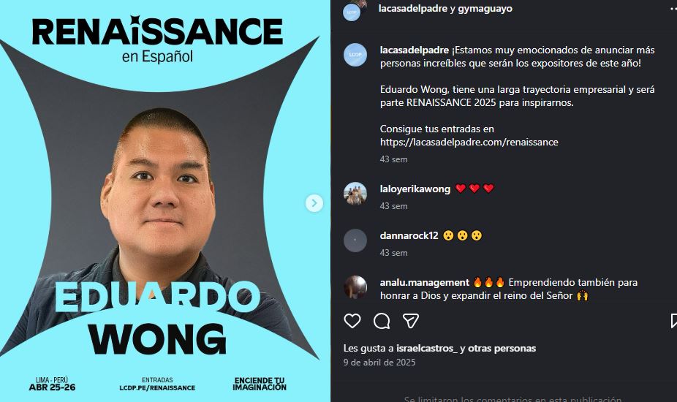Open comments with speech bubble icon

382,321
